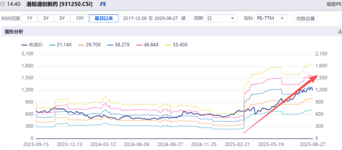Click the 港股通创新药 [931250.CSI] title

point(59,4)
